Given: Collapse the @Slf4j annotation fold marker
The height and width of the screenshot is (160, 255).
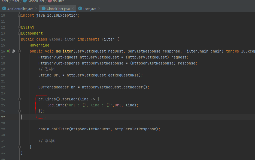Looking at the screenshot, I should click(19, 27).
